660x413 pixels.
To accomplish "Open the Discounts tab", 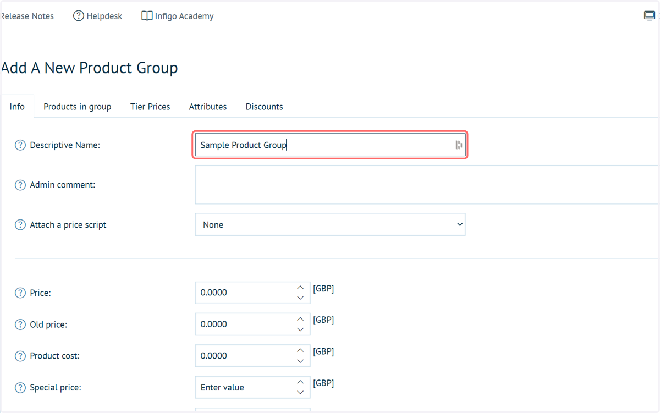I will tap(265, 107).
